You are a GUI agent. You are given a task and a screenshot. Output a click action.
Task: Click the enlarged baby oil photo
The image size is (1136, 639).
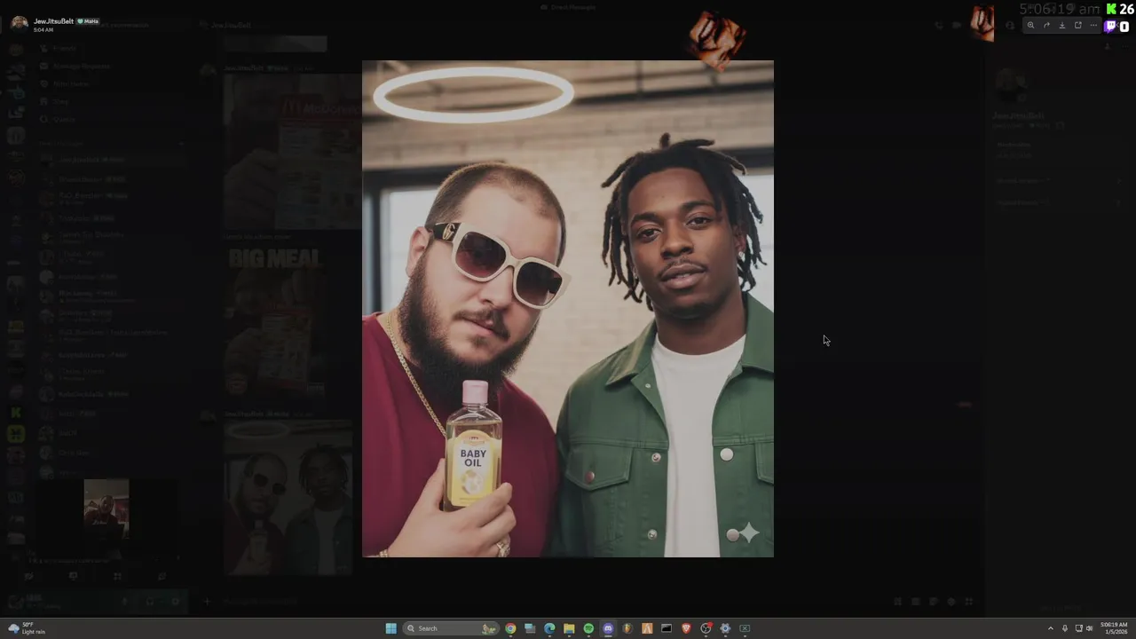click(568, 309)
